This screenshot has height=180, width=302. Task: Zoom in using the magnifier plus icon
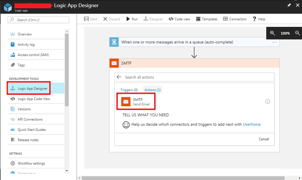[x=272, y=33]
